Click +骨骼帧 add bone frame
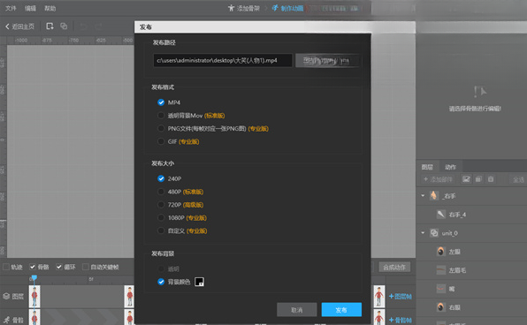Screen dimensions: 527x325 coord(401,320)
